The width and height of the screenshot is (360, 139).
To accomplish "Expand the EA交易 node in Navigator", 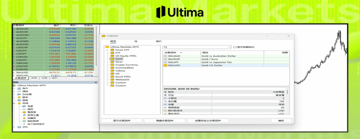I will pos(14,94).
